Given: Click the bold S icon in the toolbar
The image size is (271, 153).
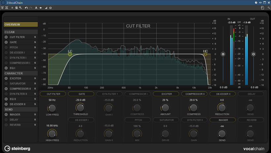Looking at the screenshot, I should [x=16, y=8].
